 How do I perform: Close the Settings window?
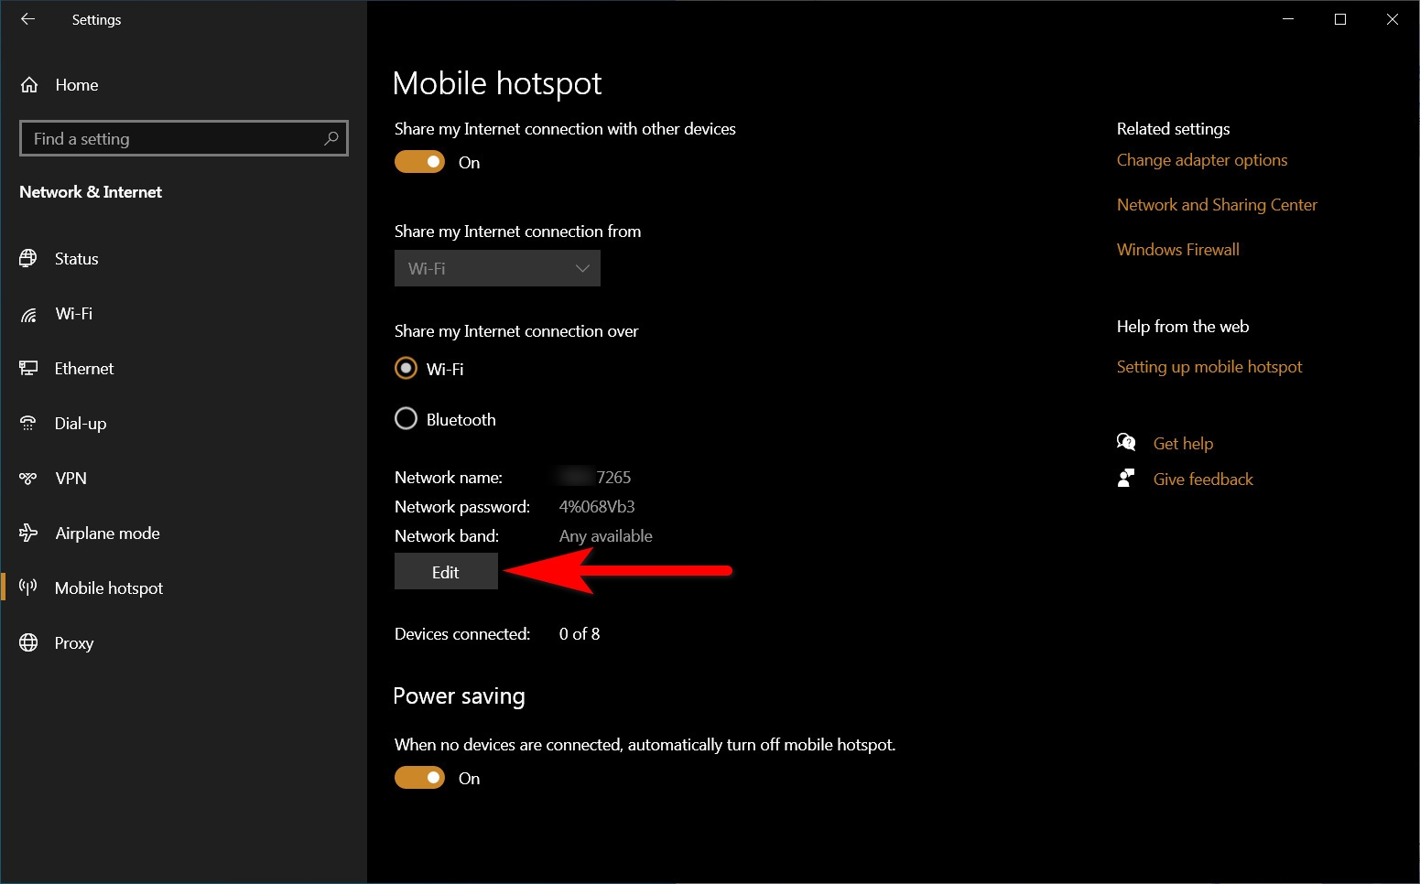coord(1393,19)
